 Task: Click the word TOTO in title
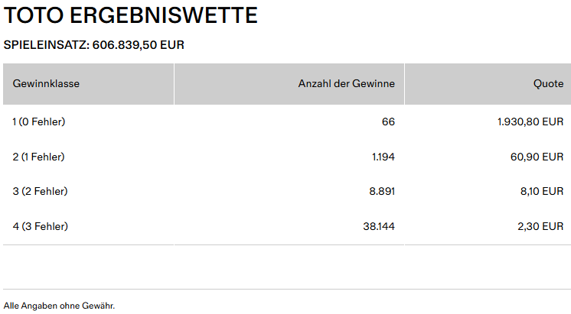[30, 15]
